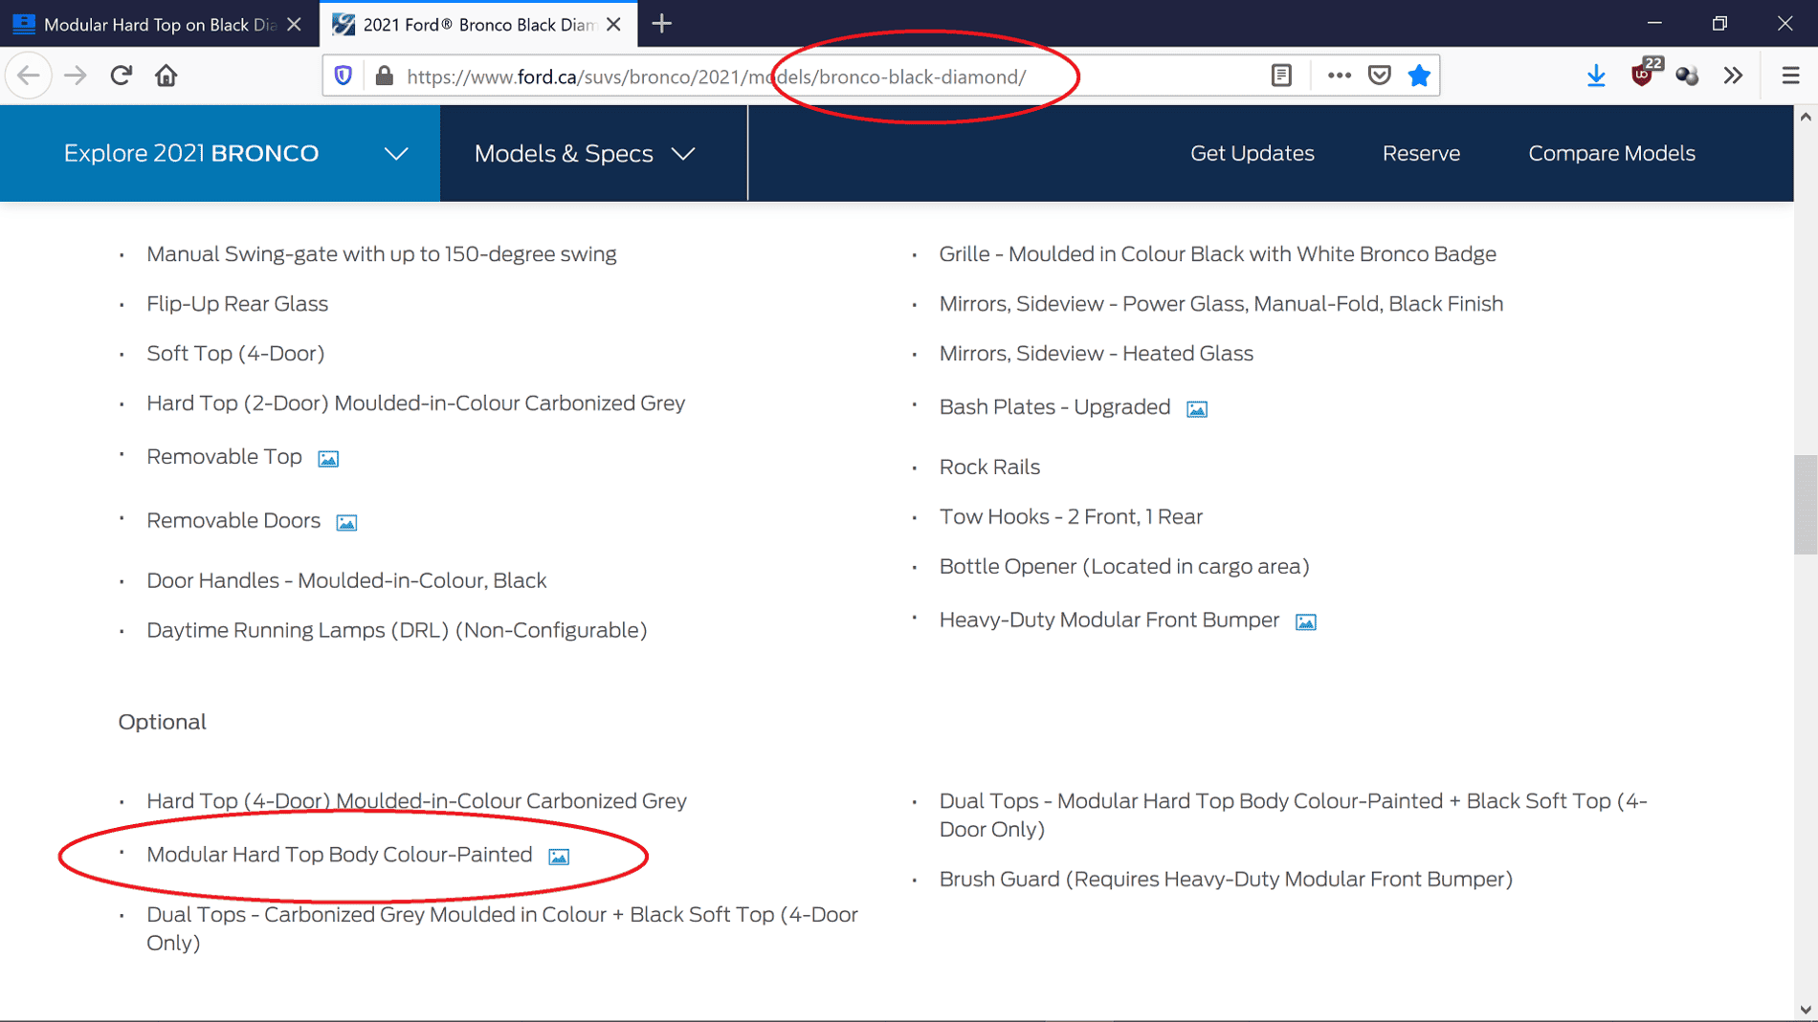Click Dual Tops - Modular Hard Top Body Colour-Painted option

click(1293, 815)
